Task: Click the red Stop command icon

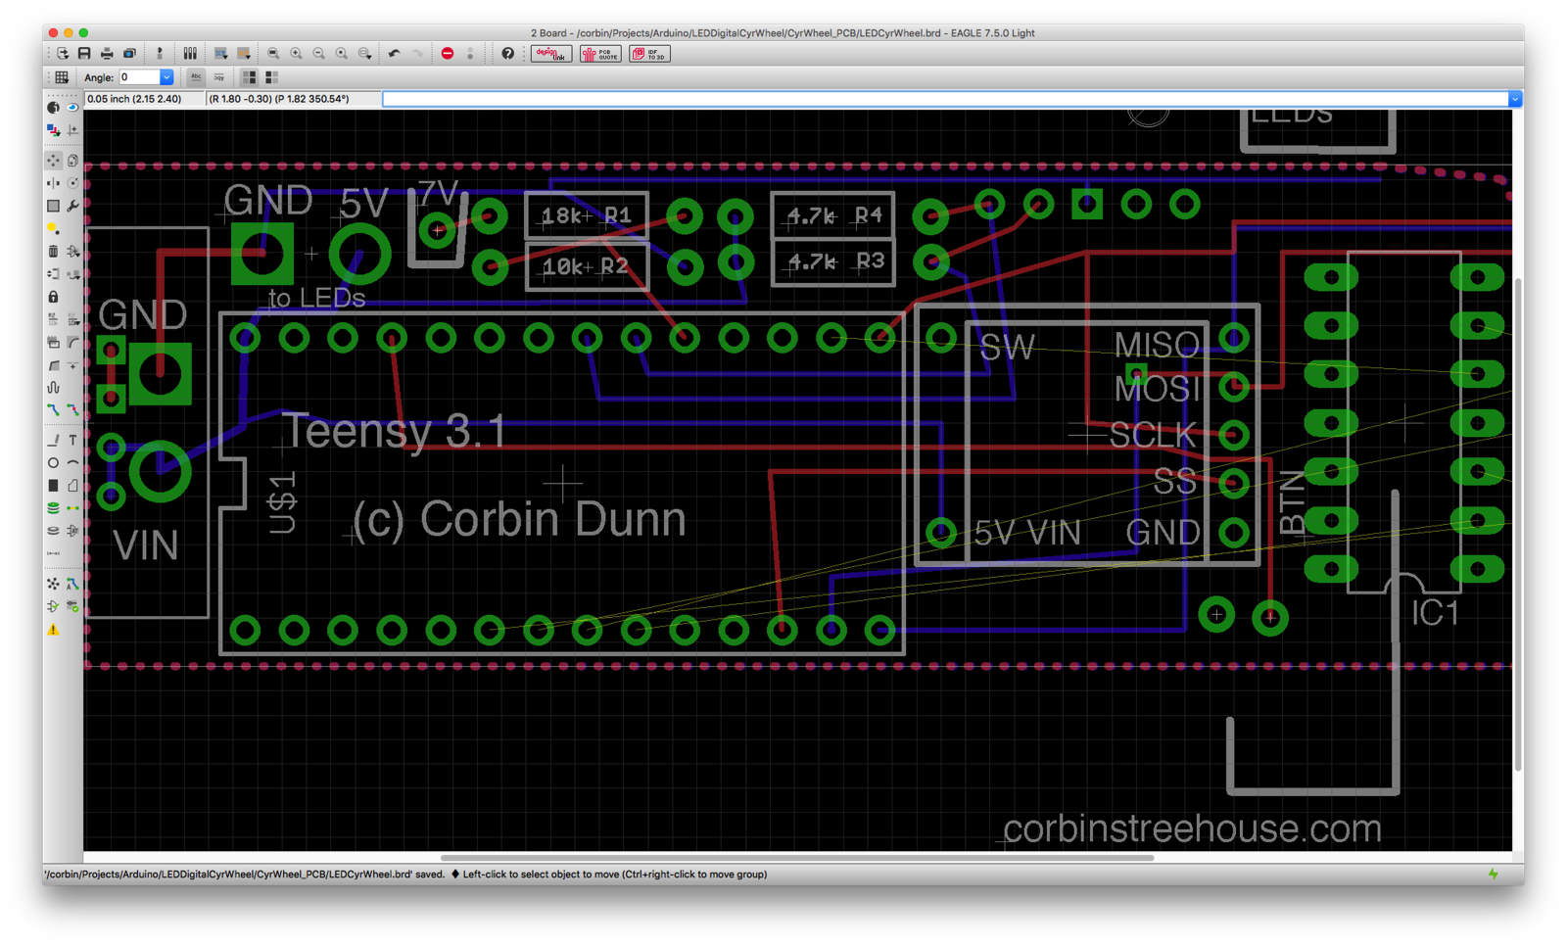Action: 448,54
